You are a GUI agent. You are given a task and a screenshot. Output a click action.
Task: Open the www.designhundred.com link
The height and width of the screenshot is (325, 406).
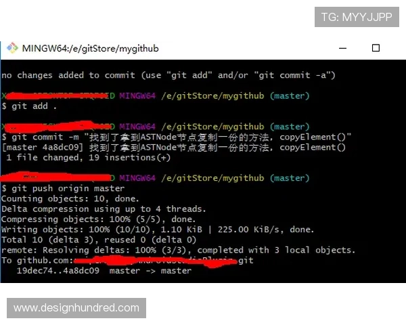click(76, 308)
